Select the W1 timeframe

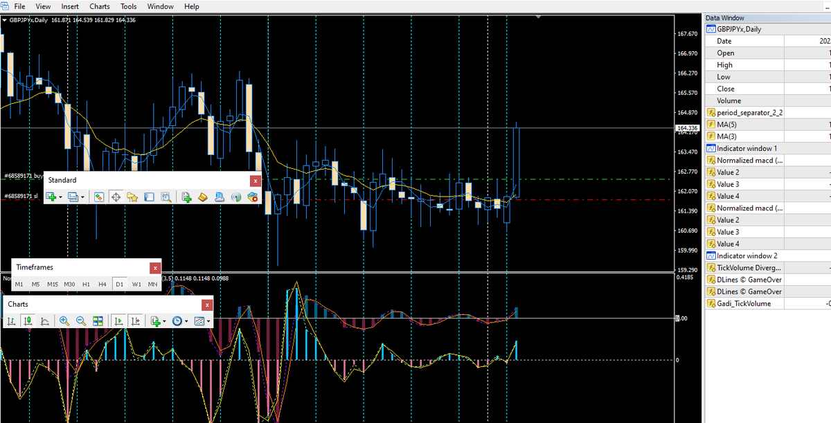click(x=136, y=284)
